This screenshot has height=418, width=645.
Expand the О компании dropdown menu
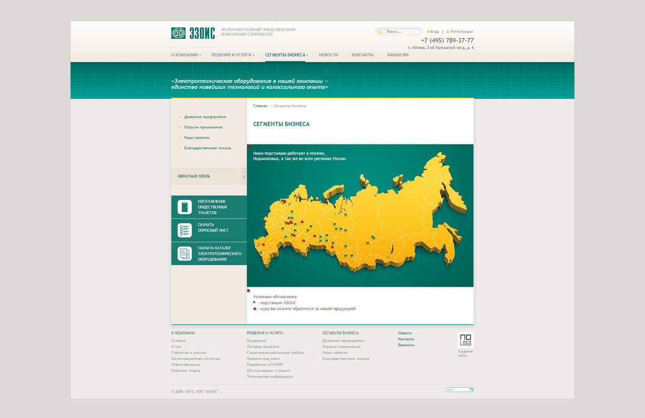[x=185, y=55]
